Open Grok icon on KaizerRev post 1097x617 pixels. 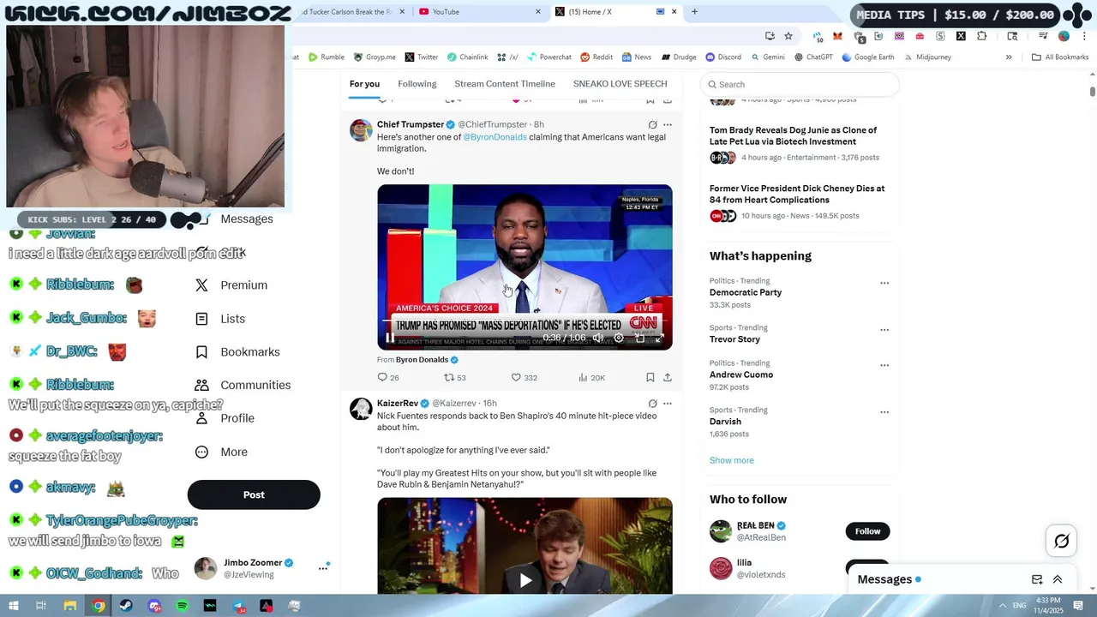point(652,403)
